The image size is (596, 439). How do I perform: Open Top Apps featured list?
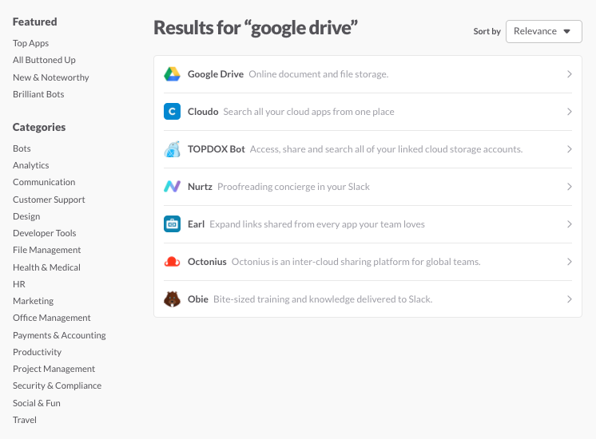pyautogui.click(x=31, y=43)
